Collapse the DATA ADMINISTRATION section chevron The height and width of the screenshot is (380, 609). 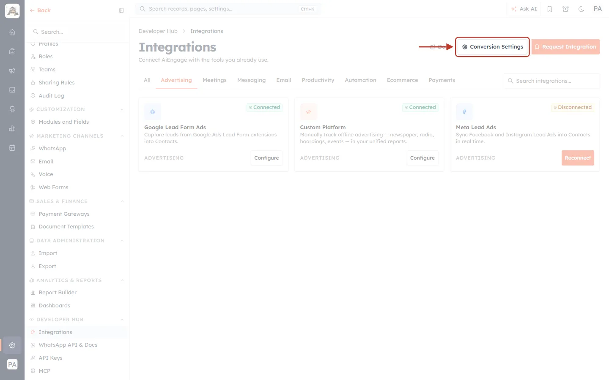click(122, 241)
